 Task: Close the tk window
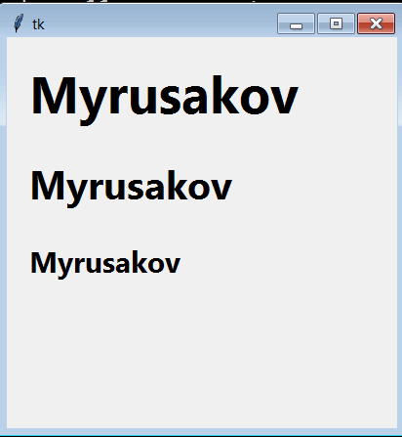pyautogui.click(x=377, y=23)
